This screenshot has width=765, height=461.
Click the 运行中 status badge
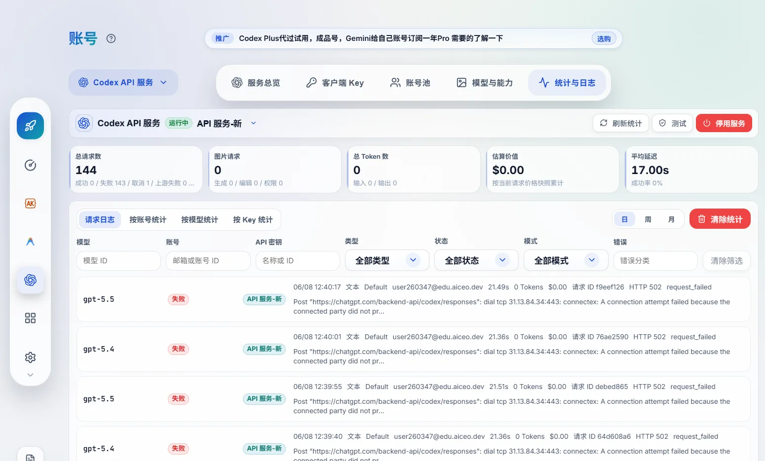click(x=178, y=123)
